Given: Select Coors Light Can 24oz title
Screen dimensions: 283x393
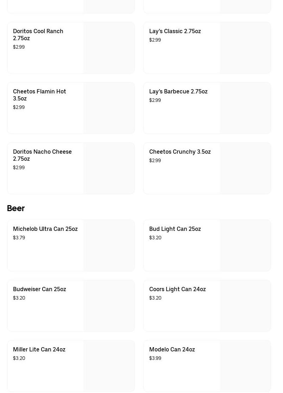Looking at the screenshot, I should pyautogui.click(x=177, y=289).
